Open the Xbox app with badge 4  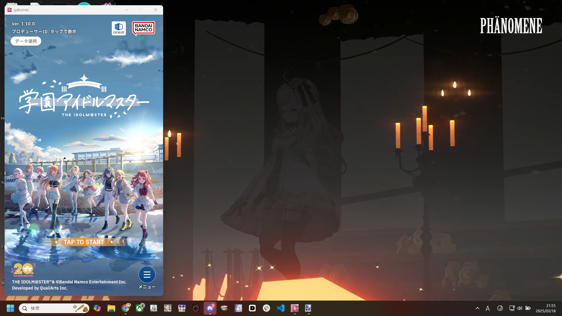(x=140, y=308)
